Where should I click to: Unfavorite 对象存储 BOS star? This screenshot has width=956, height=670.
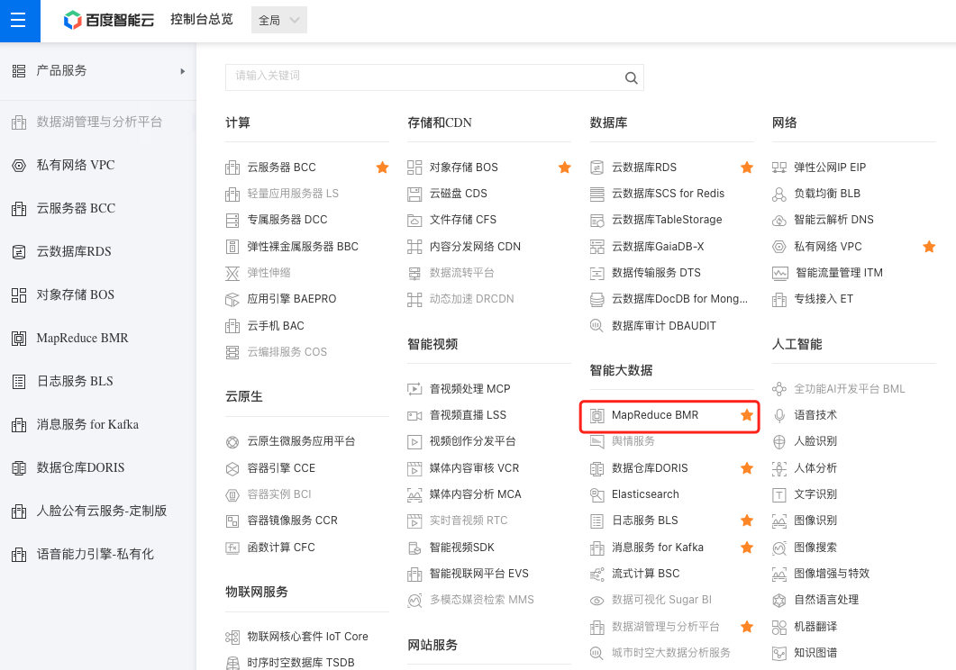565,167
